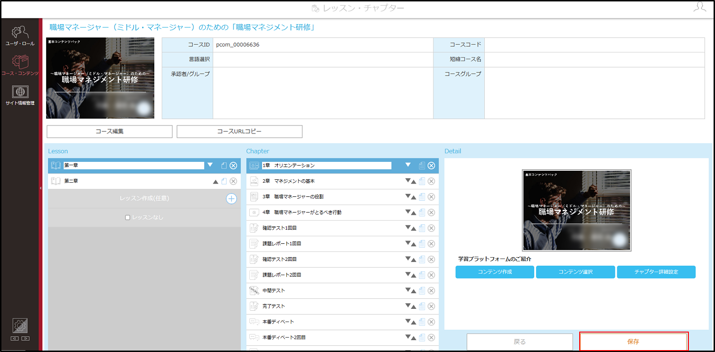The image size is (715, 352).
Task: Click the コンテンツ作成 button
Action: [x=495, y=272]
